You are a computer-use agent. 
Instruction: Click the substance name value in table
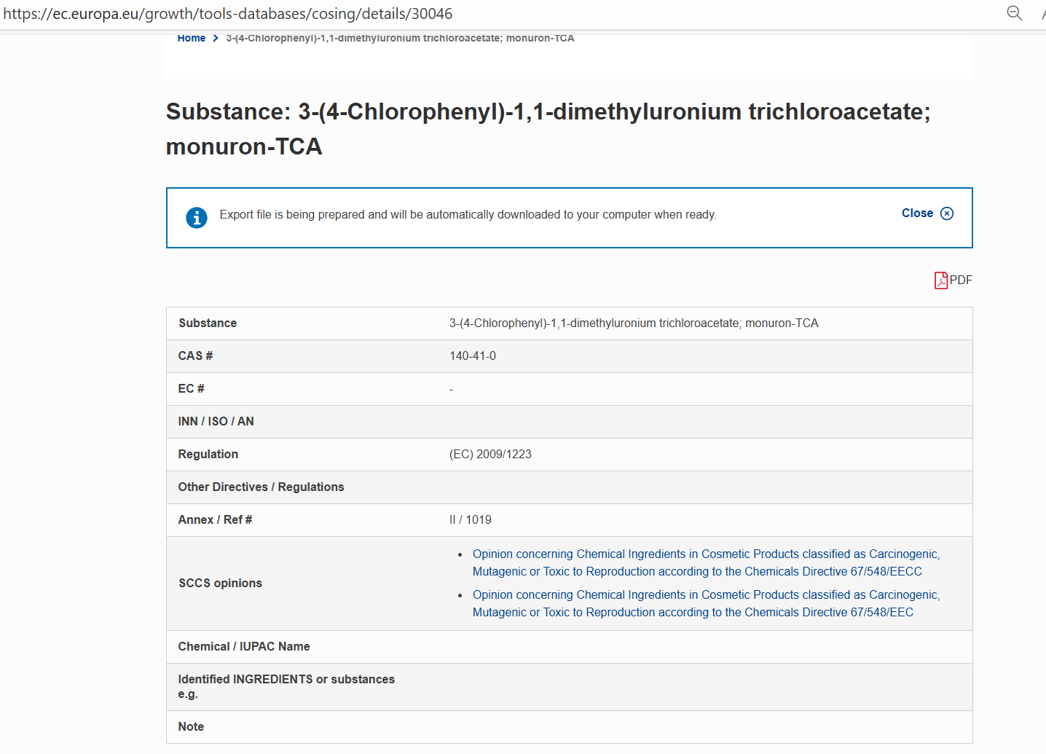point(634,323)
